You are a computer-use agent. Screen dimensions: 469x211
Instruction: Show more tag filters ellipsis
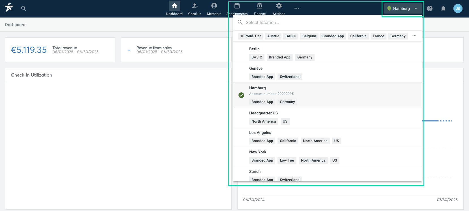tap(414, 36)
